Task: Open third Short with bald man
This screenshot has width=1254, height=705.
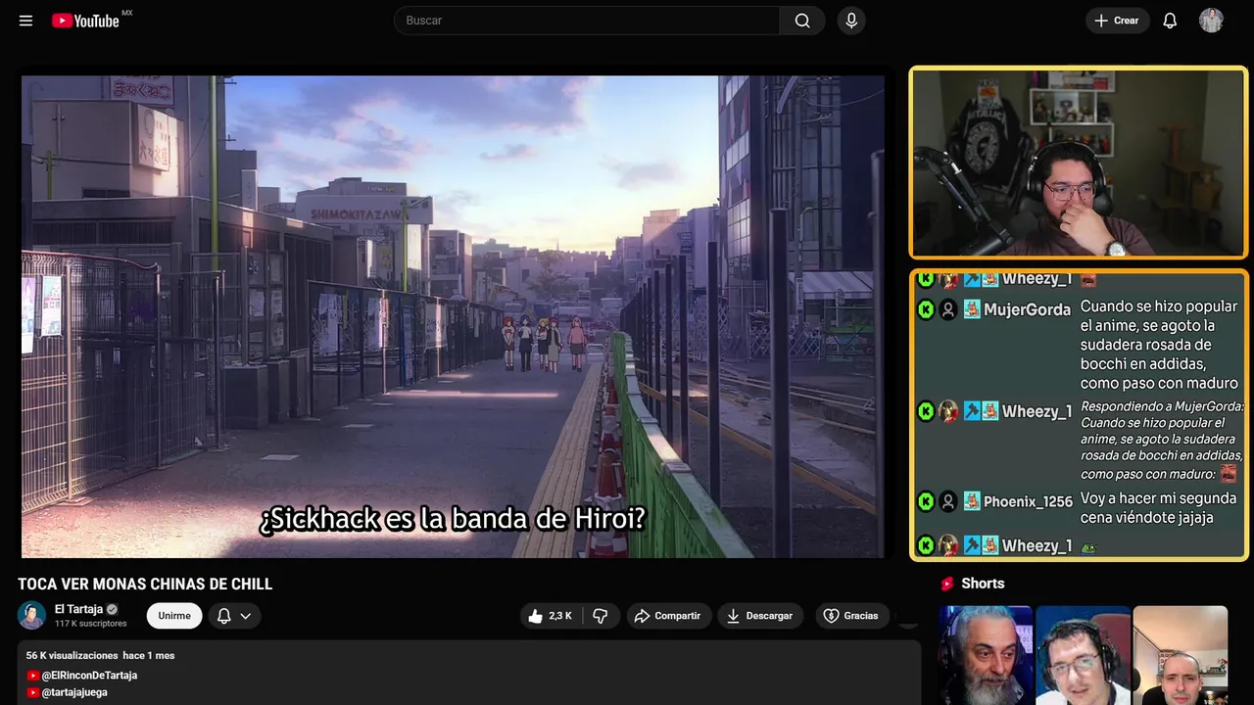Action: pos(1180,655)
